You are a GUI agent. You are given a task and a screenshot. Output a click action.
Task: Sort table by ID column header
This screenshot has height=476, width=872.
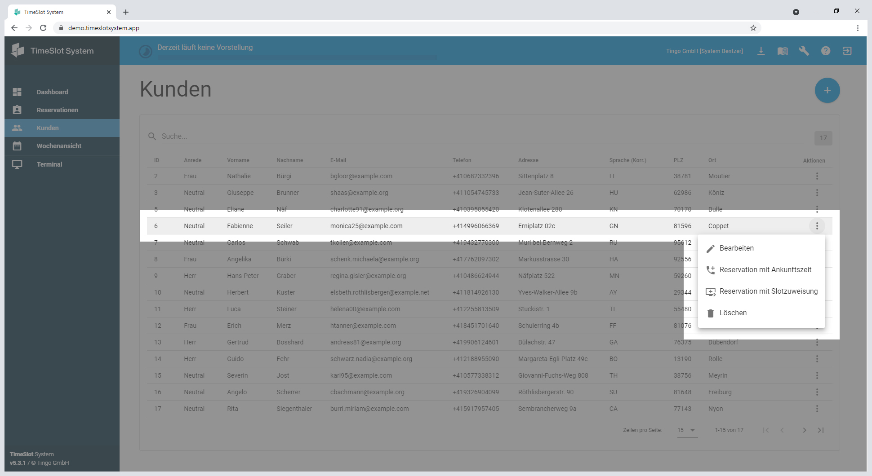156,160
